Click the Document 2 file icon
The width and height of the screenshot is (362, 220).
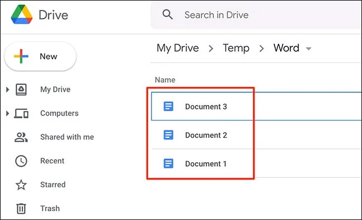pos(168,135)
